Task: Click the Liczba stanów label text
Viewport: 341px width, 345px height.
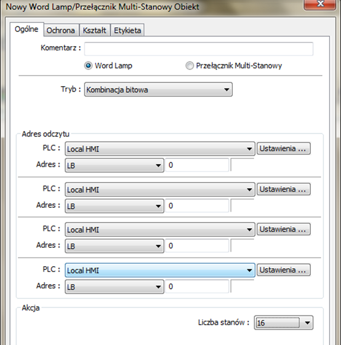Action: 223,322
